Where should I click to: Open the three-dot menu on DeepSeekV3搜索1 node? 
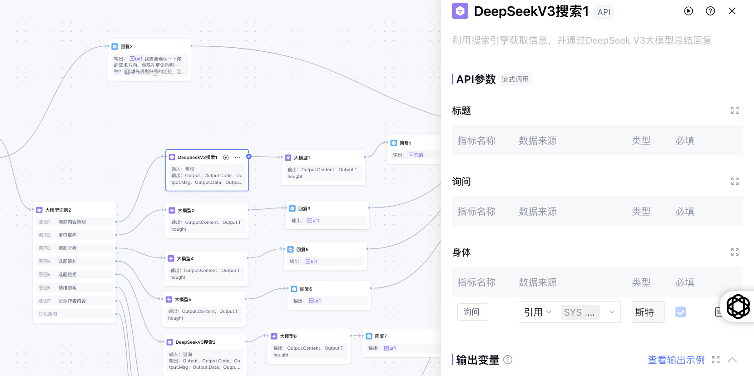pos(238,158)
